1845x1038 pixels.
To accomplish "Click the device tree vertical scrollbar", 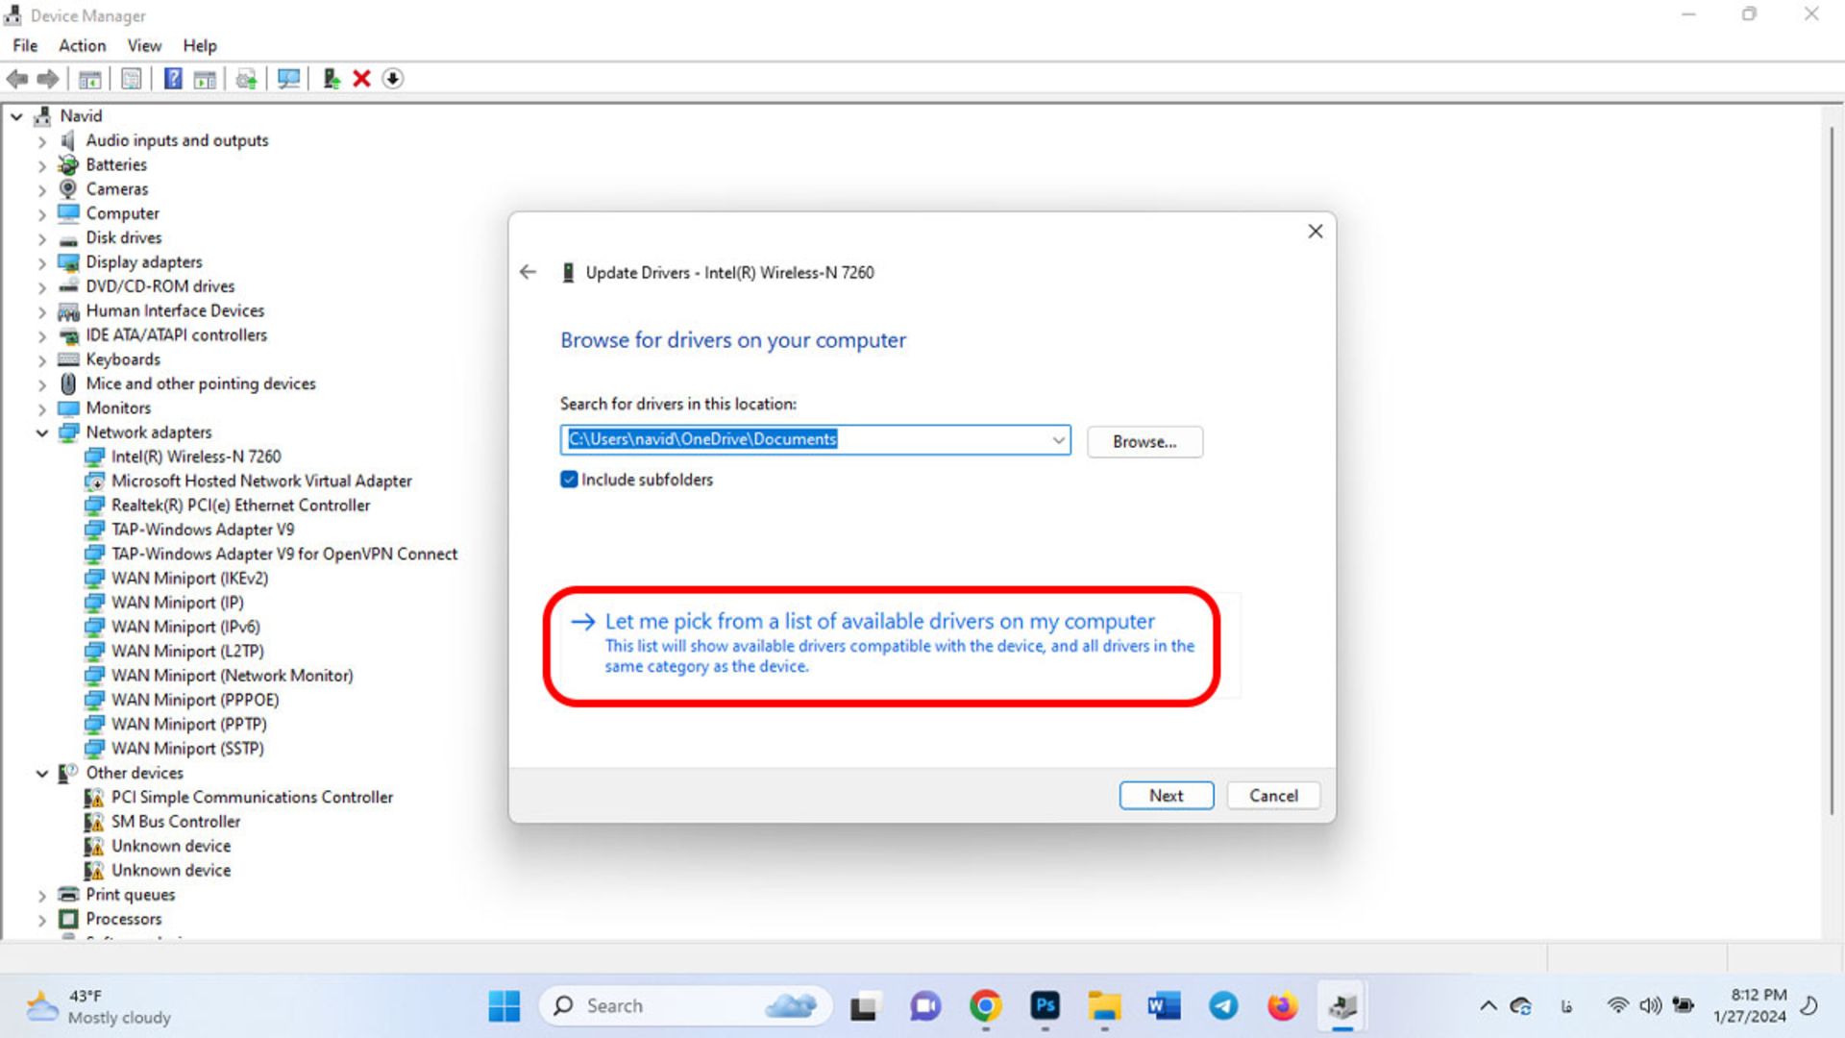I will pos(1832,471).
